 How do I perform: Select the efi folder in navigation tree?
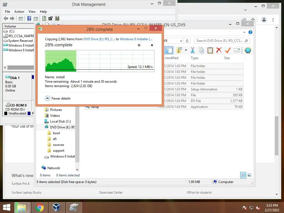point(55,139)
